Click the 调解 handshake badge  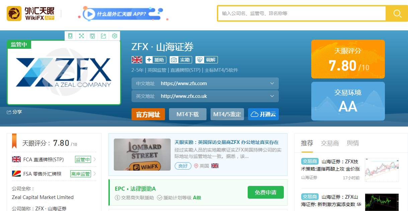[207, 60]
